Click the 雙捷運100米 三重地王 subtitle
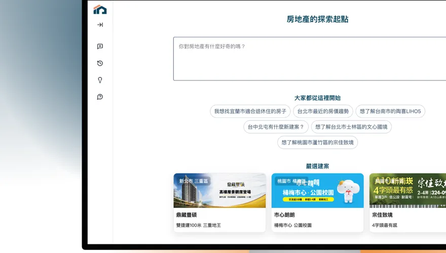Viewport: 446px width, 253px height. click(198, 225)
